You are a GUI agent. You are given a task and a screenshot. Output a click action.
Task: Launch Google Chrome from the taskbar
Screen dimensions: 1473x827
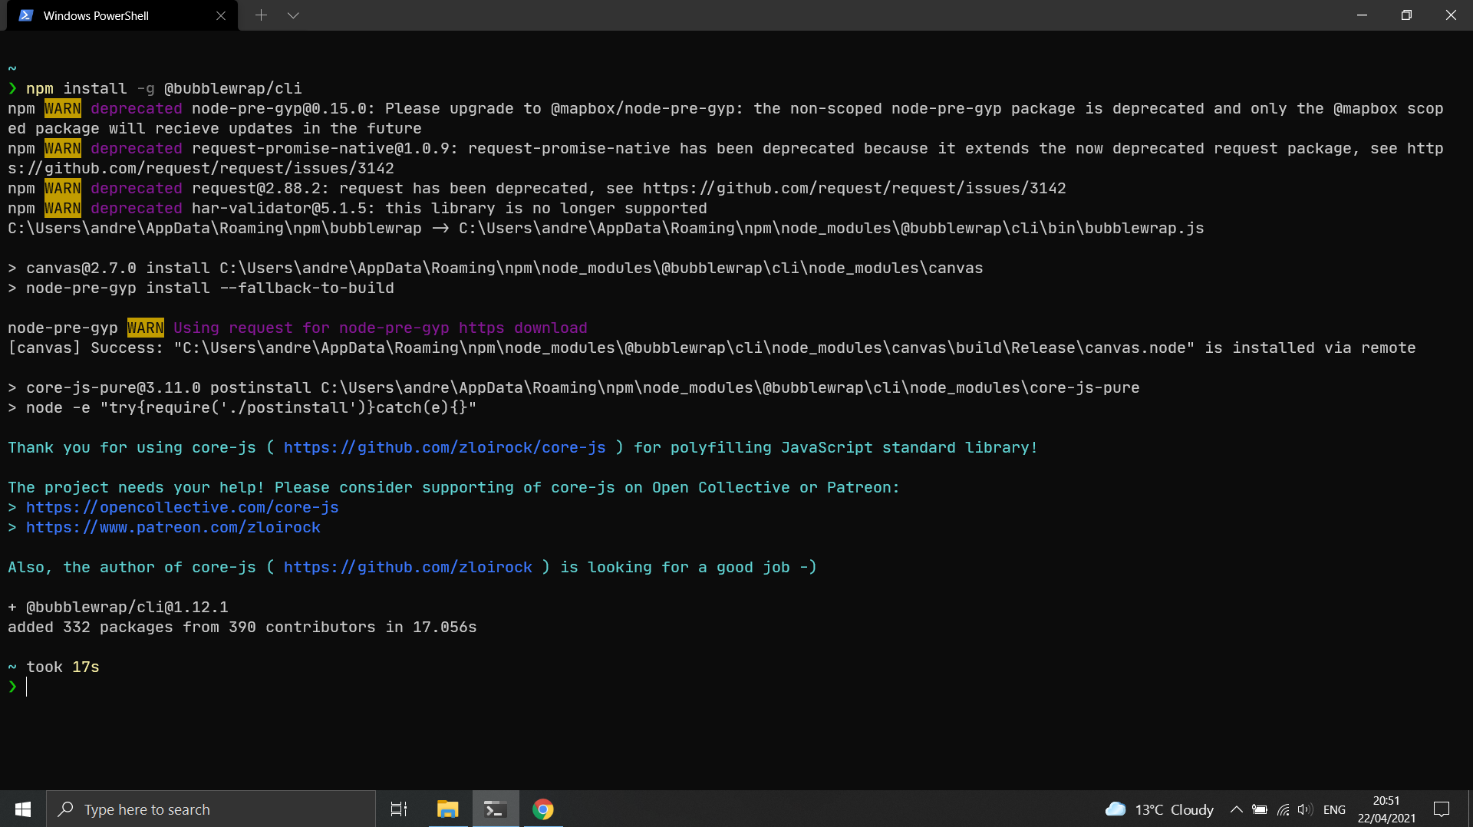tap(543, 809)
